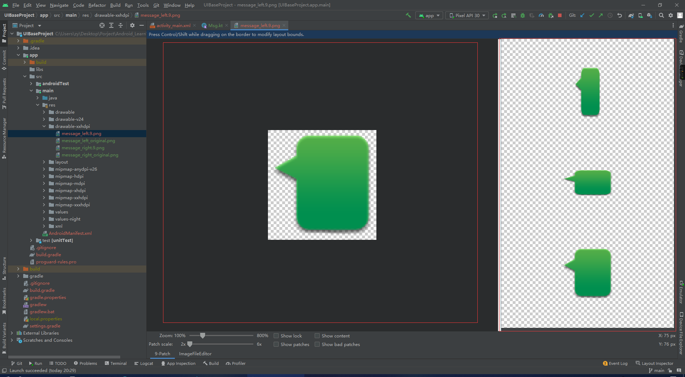The width and height of the screenshot is (685, 377).
Task: Click the Git commit checkmark icon
Action: pyautogui.click(x=592, y=15)
